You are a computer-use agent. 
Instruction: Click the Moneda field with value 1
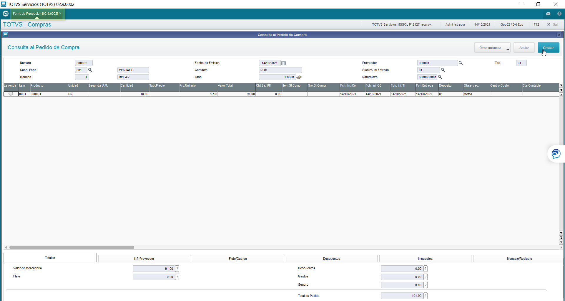[82, 77]
